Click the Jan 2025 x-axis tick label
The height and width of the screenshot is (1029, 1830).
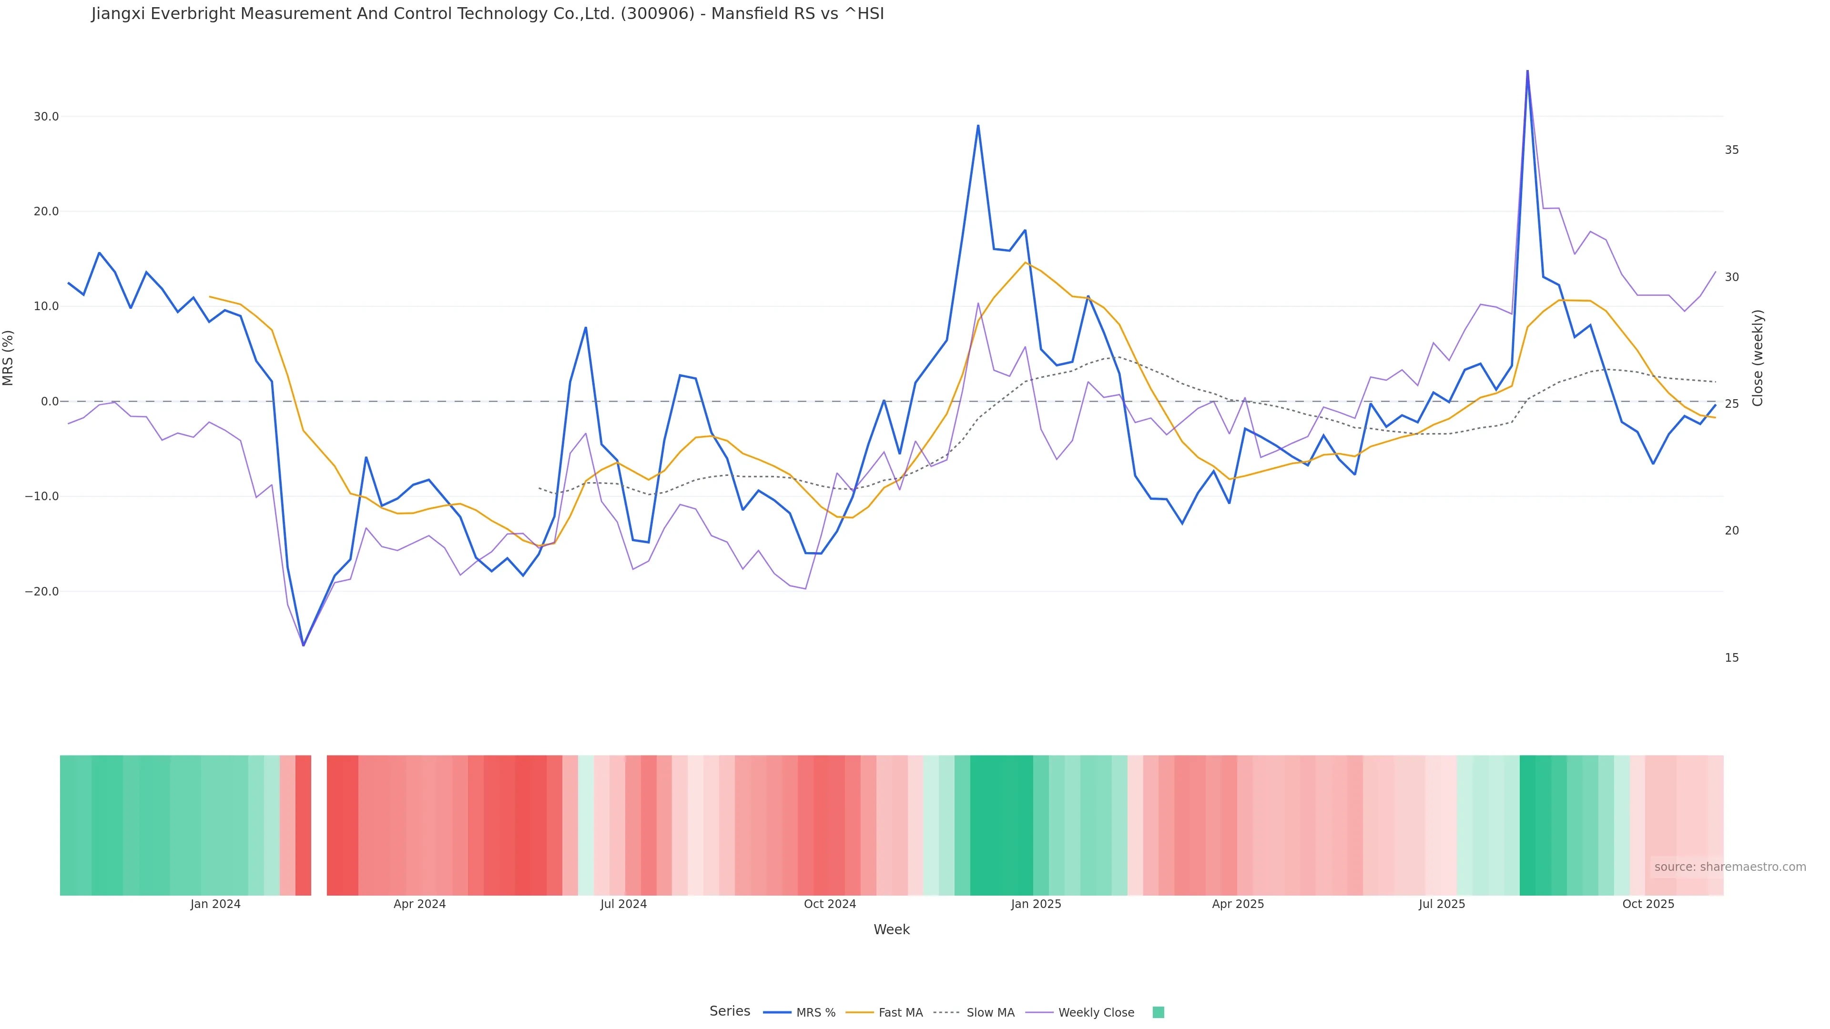(1036, 904)
